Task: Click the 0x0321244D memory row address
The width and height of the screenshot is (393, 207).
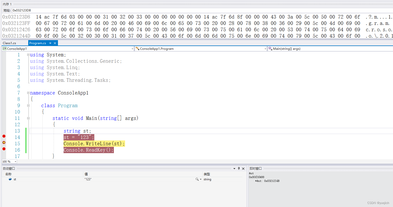Action: (x=16, y=36)
